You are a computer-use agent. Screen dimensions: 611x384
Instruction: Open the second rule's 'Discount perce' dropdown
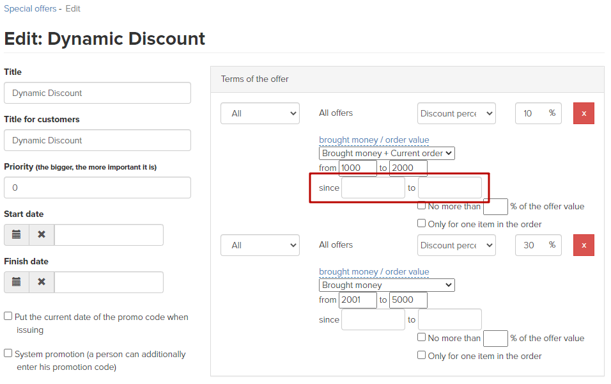456,245
